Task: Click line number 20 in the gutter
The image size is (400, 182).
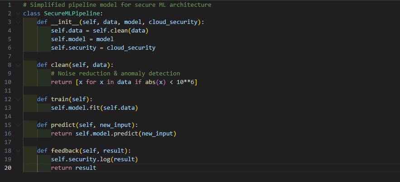Action: pyautogui.click(x=8, y=168)
